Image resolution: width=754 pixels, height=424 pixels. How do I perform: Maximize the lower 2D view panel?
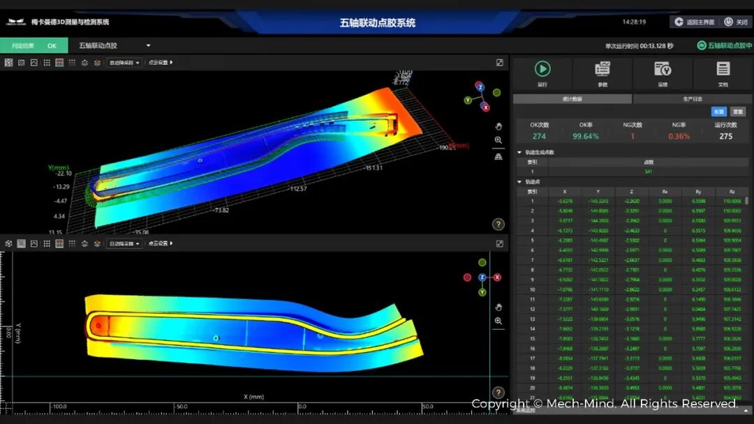(x=500, y=244)
